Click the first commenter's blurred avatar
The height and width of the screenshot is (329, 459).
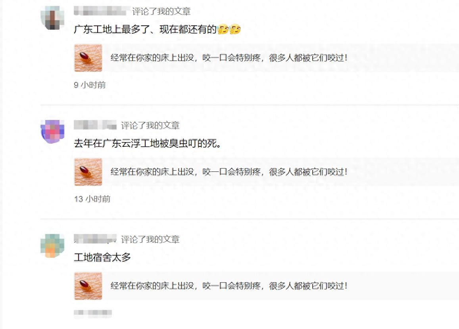(52, 18)
